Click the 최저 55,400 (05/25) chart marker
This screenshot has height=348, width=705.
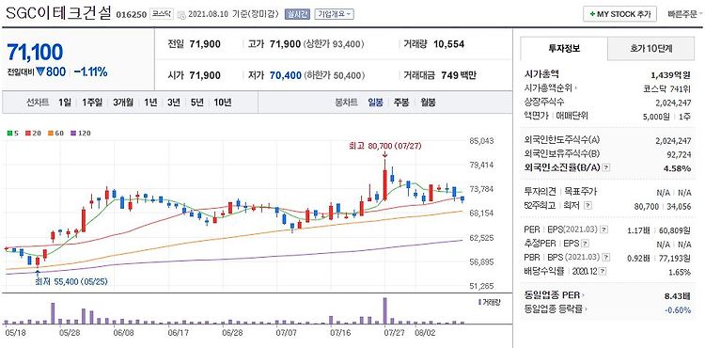click(x=72, y=281)
